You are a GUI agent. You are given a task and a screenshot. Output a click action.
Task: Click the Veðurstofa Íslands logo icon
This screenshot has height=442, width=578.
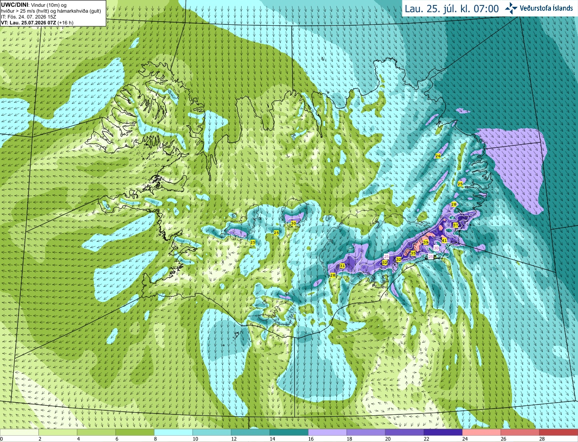point(511,8)
